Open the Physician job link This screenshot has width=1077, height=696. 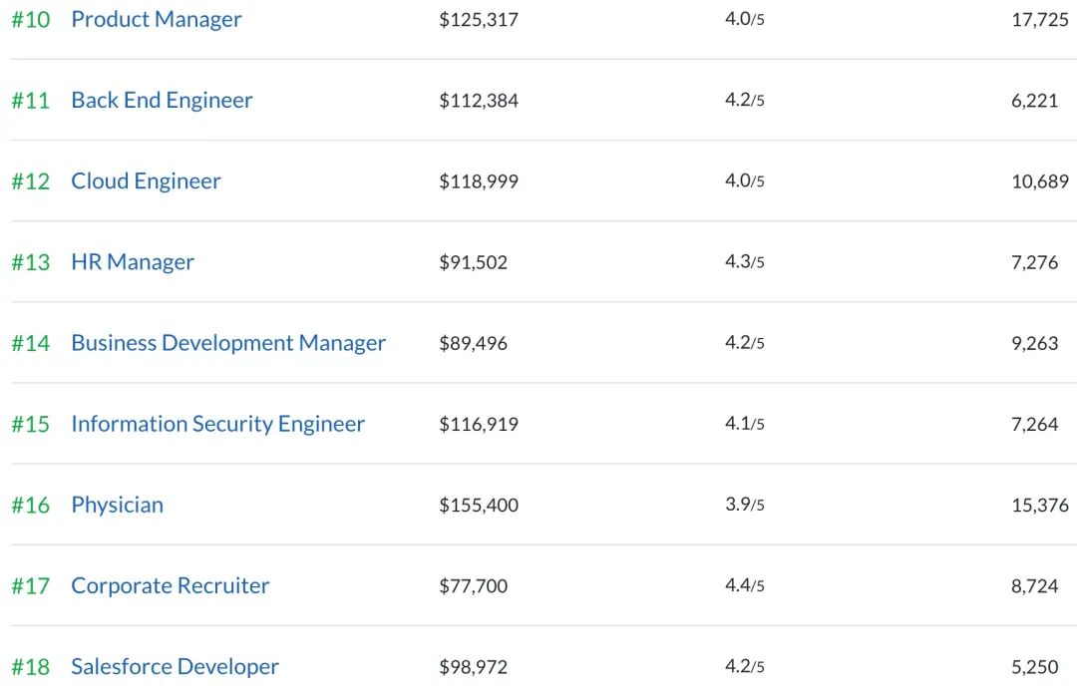[x=117, y=505]
